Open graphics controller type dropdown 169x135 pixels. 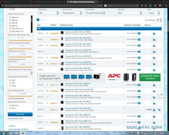[20, 73]
